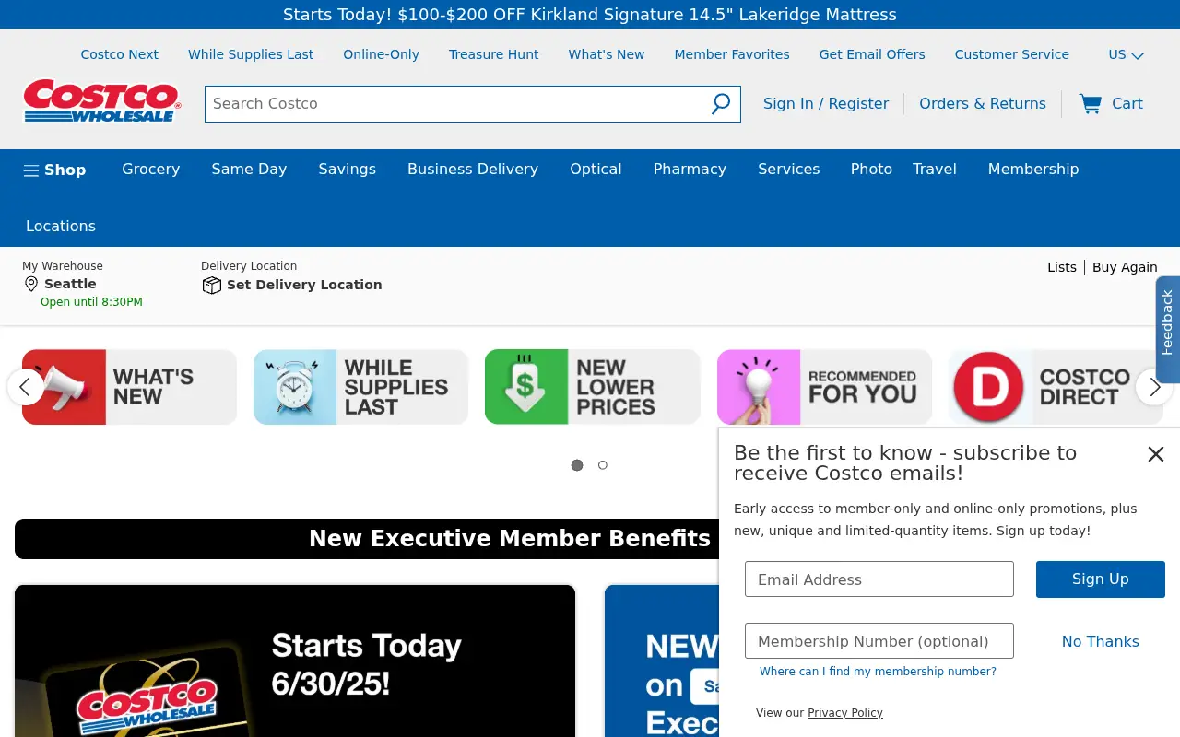Click where to find membership number link
Image resolution: width=1180 pixels, height=737 pixels.
coord(878,672)
